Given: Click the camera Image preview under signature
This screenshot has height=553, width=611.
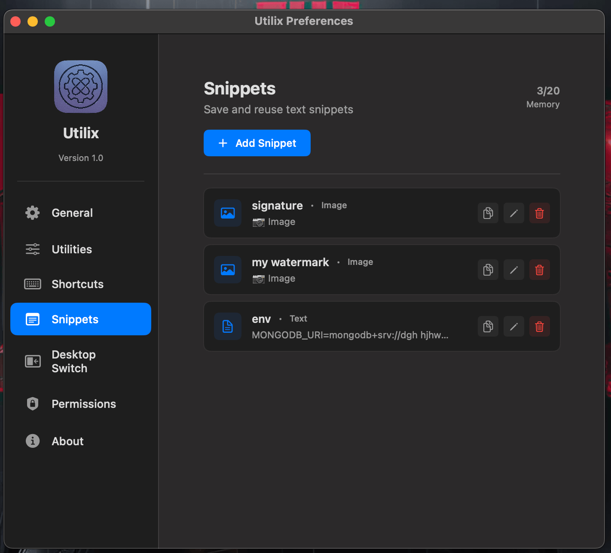Looking at the screenshot, I should (274, 222).
